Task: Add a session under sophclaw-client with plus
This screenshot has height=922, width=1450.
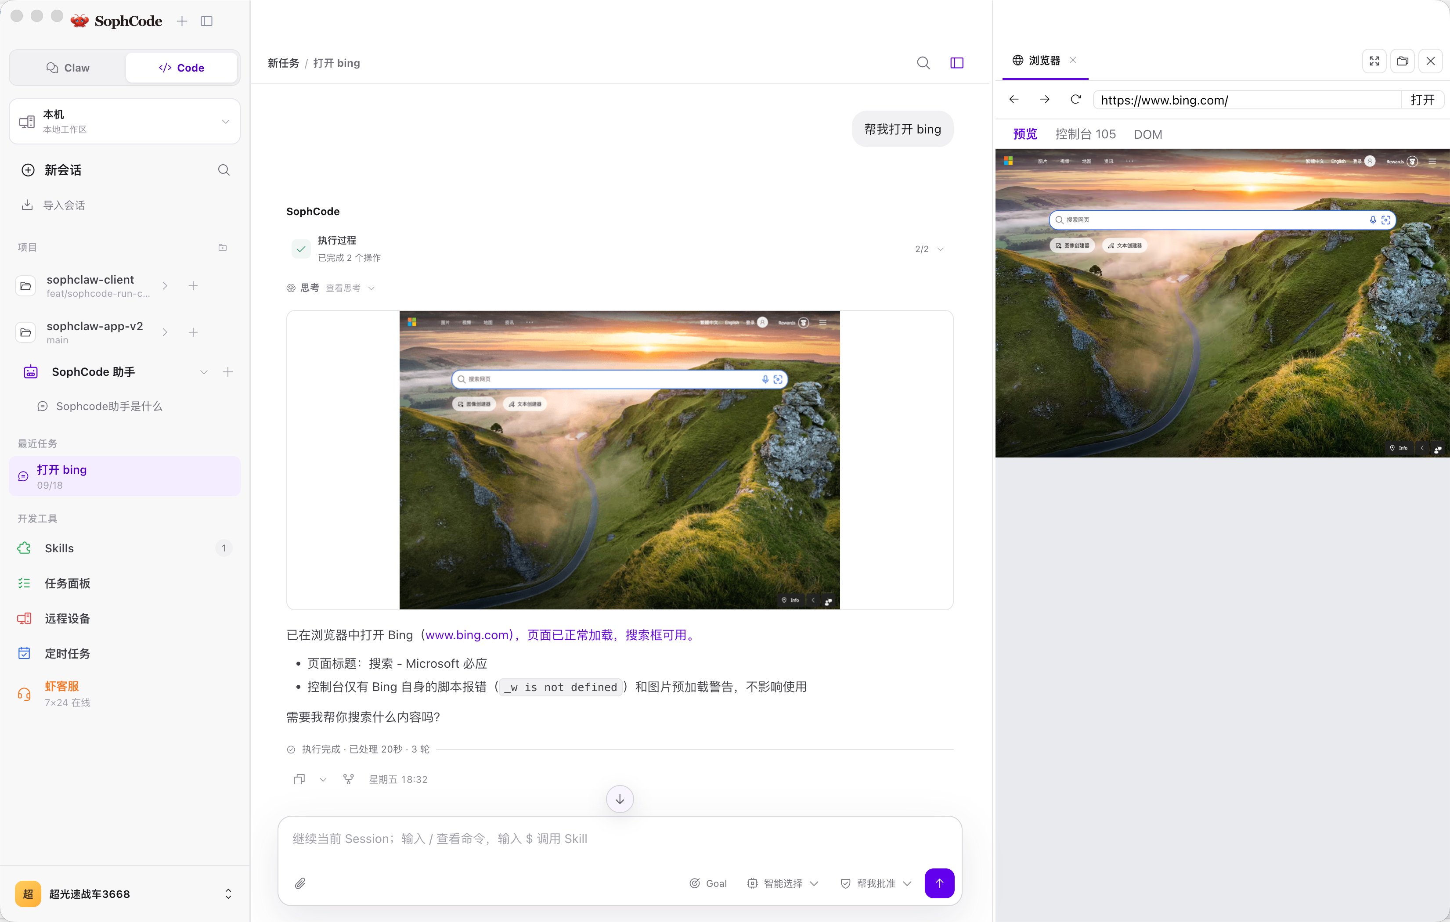Action: (x=193, y=286)
